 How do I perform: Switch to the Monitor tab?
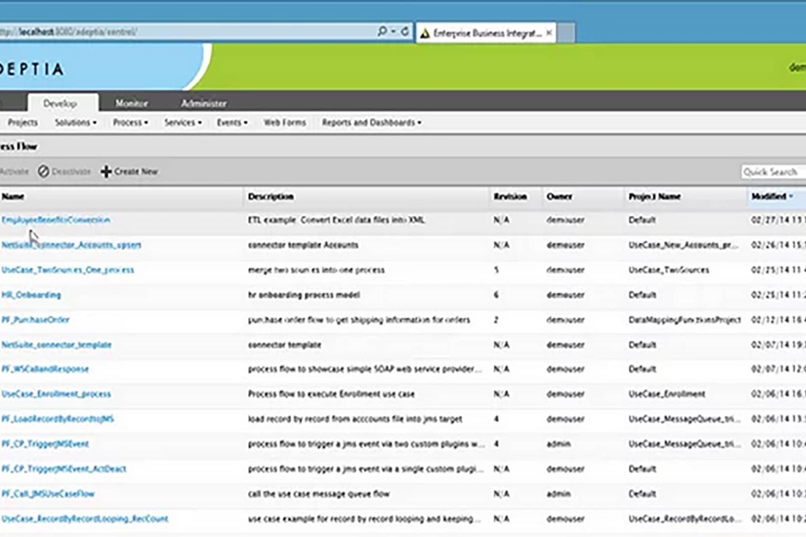pyautogui.click(x=132, y=103)
